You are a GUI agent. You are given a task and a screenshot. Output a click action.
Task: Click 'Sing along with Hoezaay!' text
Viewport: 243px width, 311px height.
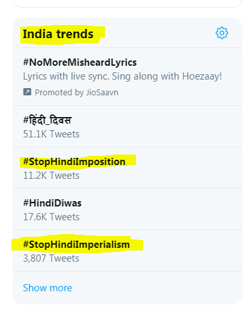167,76
